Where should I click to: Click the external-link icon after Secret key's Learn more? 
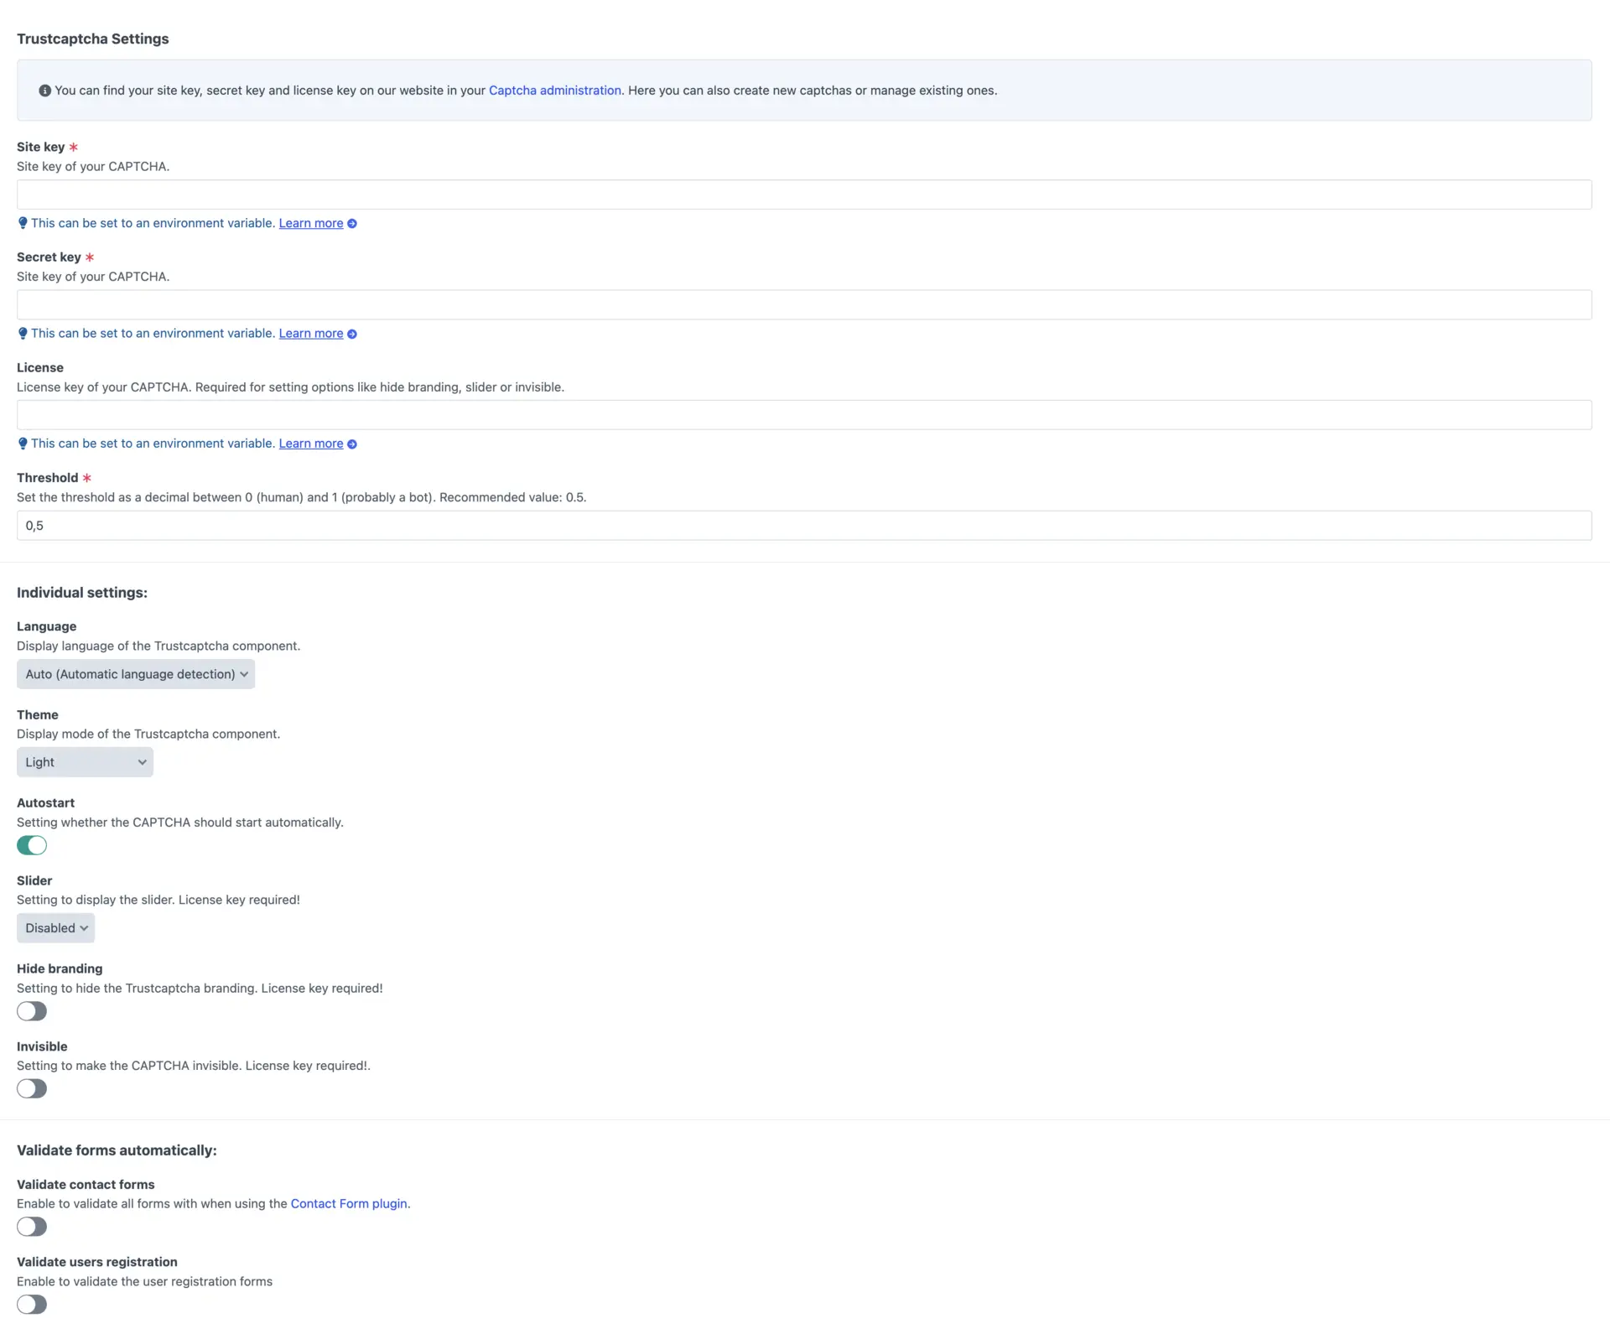(x=352, y=334)
